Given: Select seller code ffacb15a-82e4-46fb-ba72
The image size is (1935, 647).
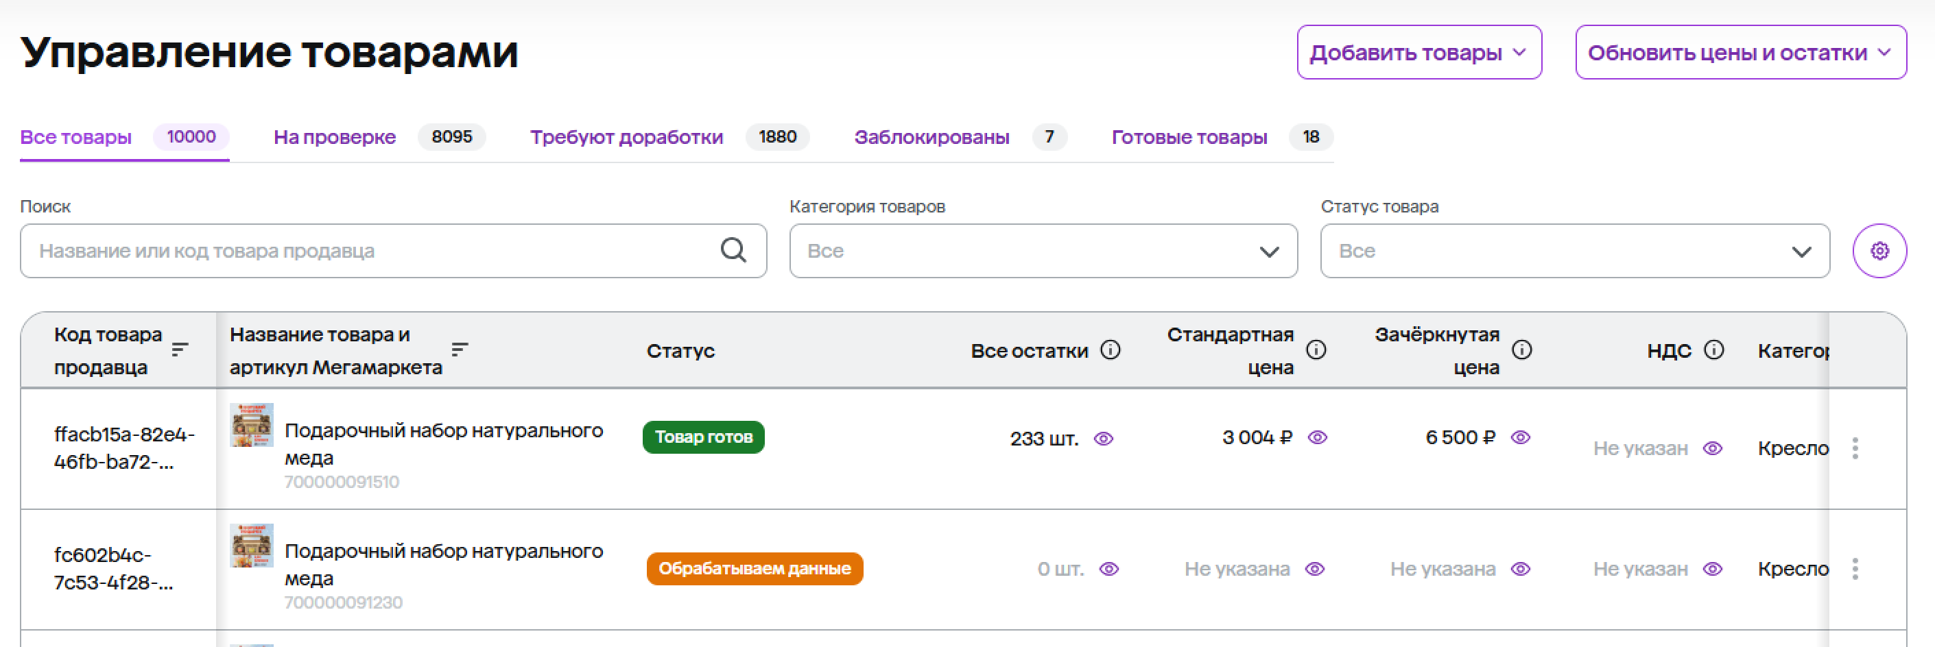Looking at the screenshot, I should coord(124,448).
